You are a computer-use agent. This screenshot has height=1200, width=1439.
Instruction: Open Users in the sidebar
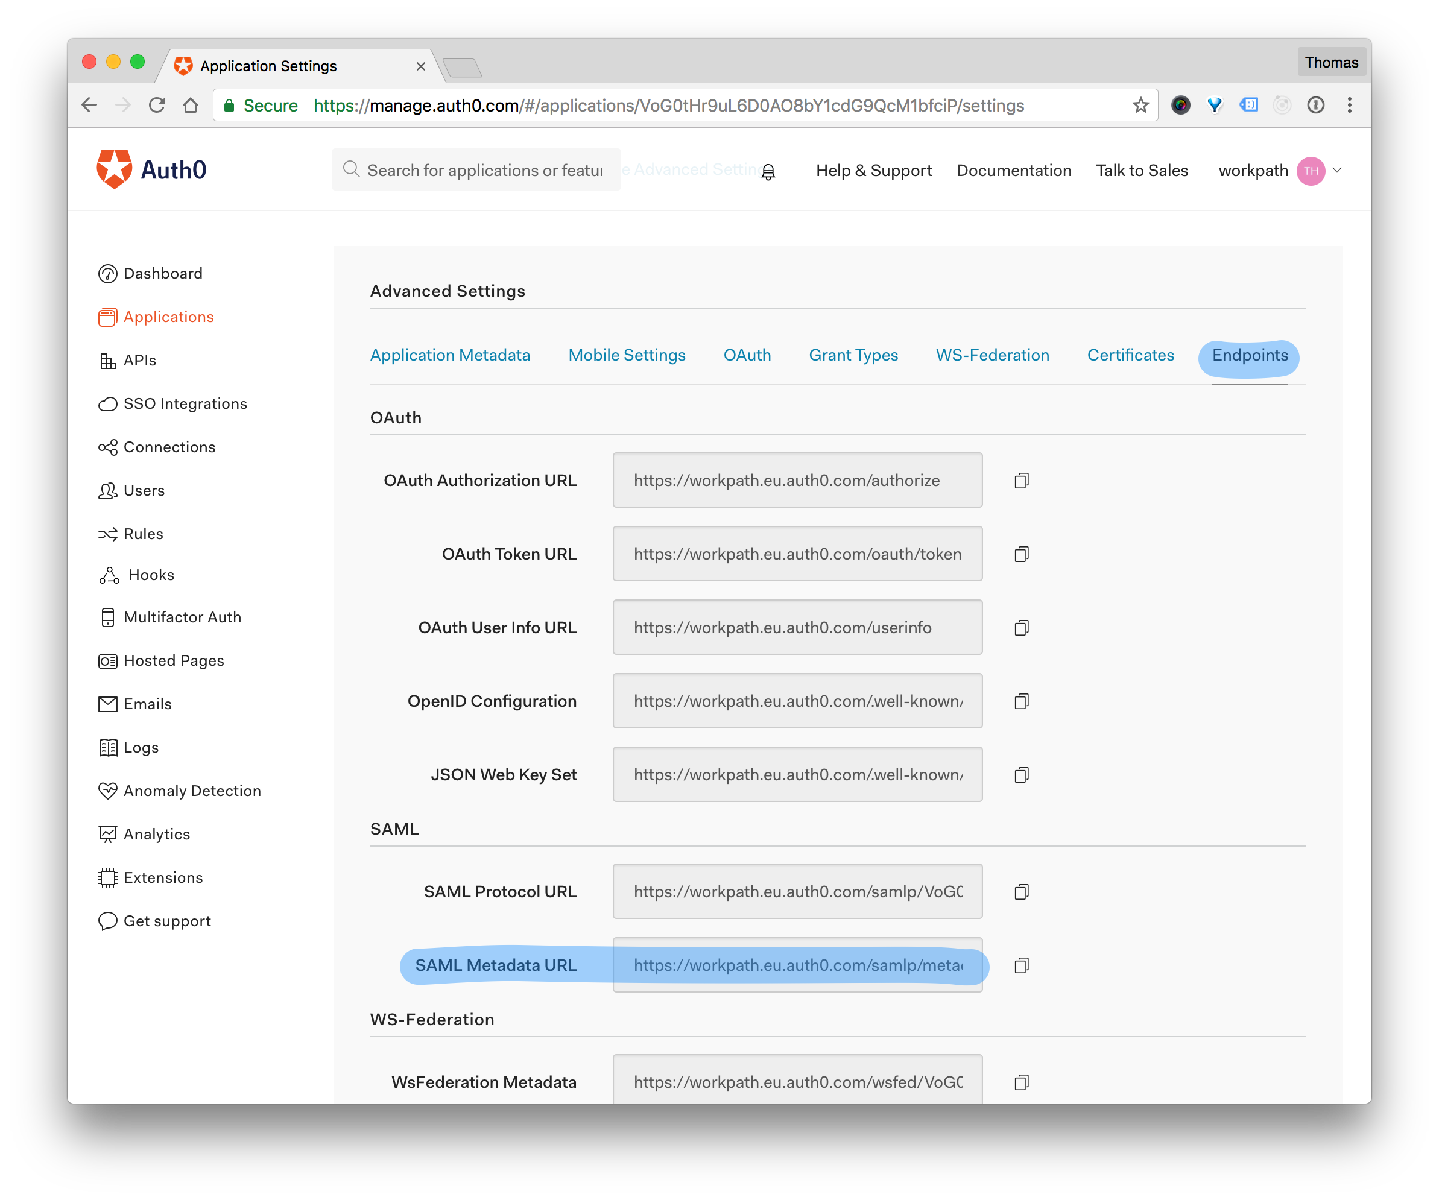(131, 491)
